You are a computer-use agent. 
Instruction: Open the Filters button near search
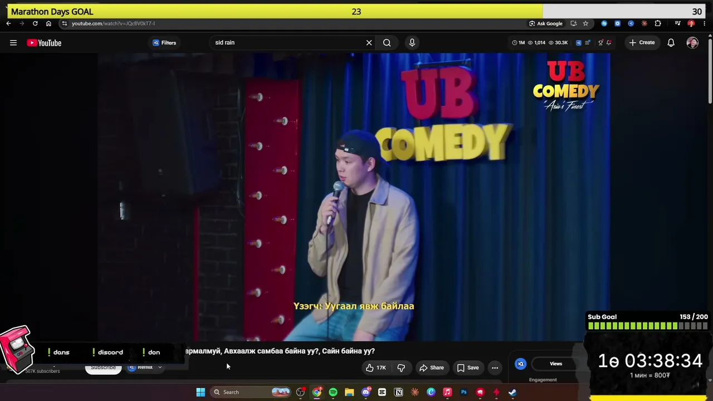point(164,43)
